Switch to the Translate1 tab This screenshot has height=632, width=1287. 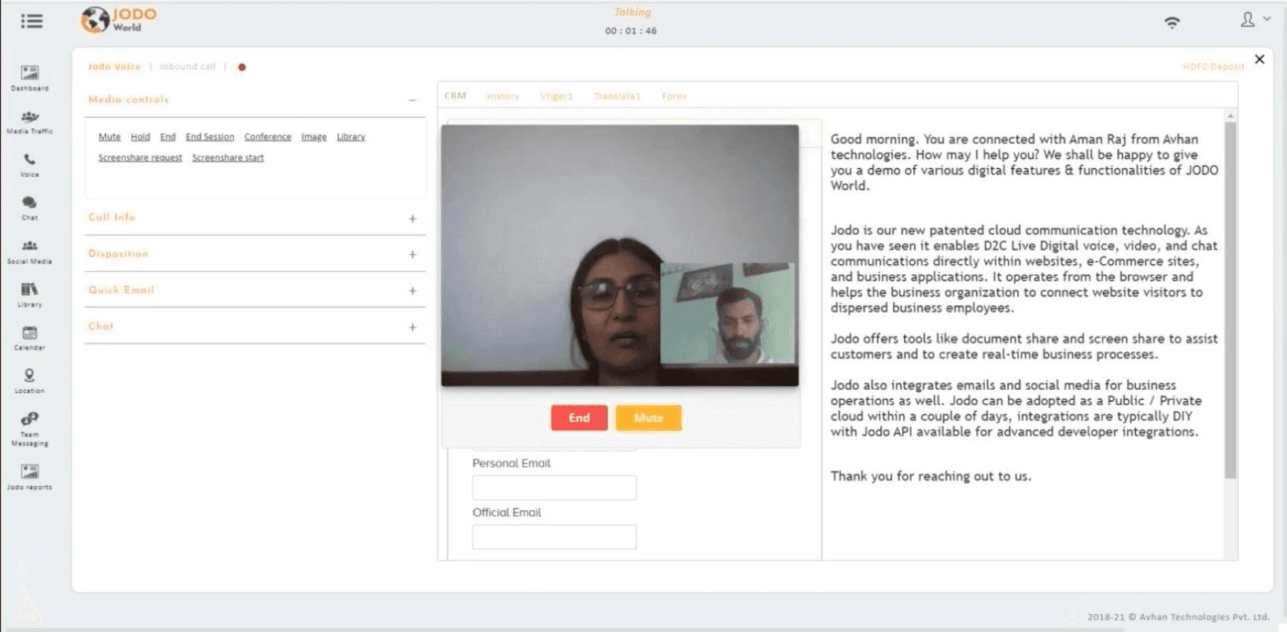click(x=617, y=96)
